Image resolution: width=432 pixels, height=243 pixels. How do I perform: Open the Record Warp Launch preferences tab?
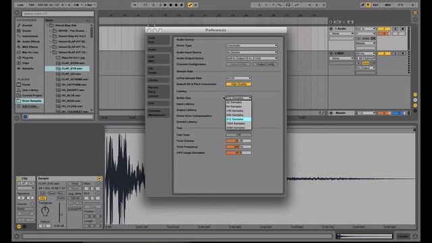coord(159,92)
